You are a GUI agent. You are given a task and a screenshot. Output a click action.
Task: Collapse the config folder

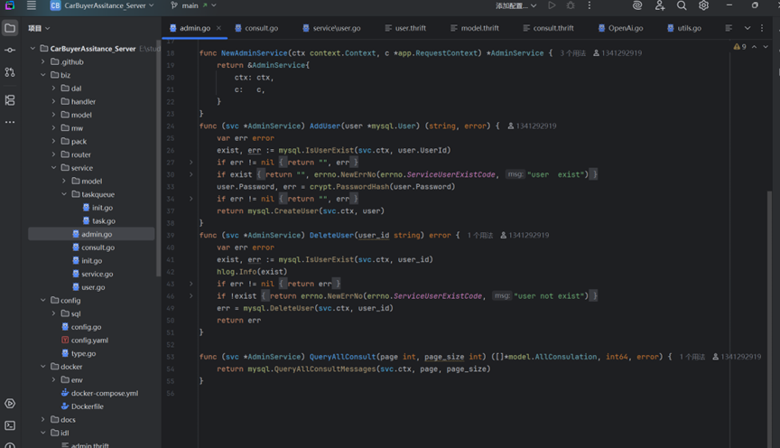click(42, 300)
